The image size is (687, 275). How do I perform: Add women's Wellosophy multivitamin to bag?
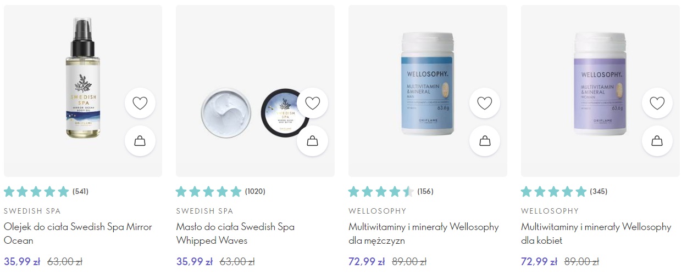click(657, 141)
